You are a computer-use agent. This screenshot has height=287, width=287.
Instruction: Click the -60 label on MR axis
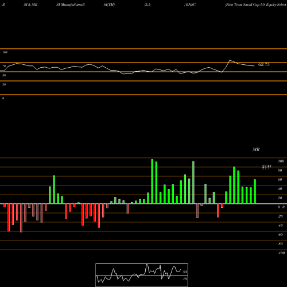[280, 235]
